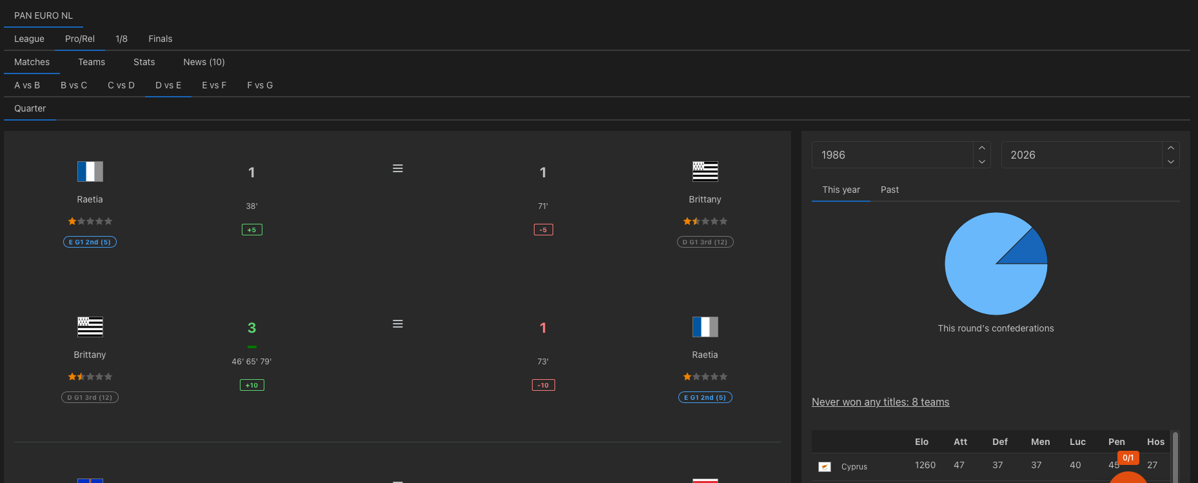Click Raetia flag in first match
The width and height of the screenshot is (1198, 483).
[90, 172]
